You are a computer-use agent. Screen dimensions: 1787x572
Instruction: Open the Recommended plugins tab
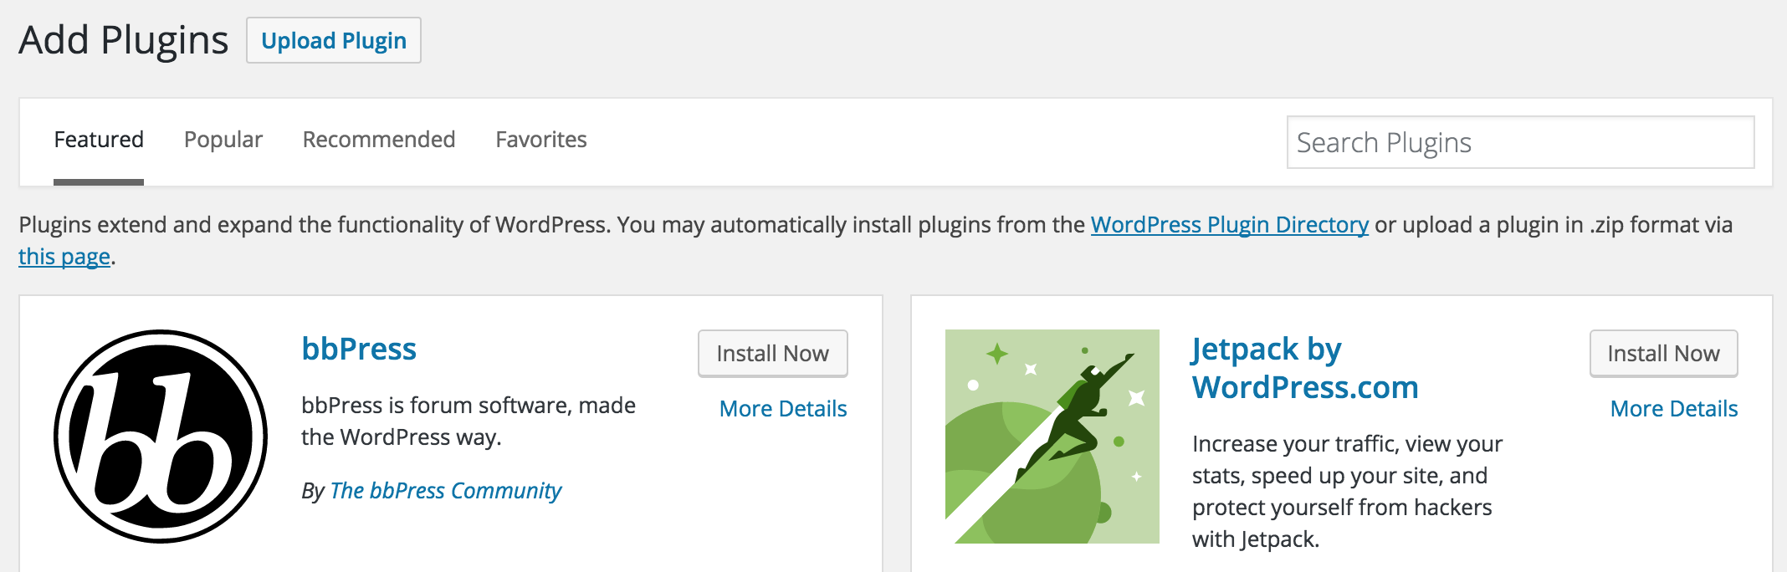(x=379, y=140)
